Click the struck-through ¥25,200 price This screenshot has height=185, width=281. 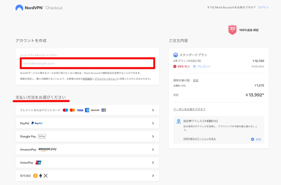tap(258, 66)
